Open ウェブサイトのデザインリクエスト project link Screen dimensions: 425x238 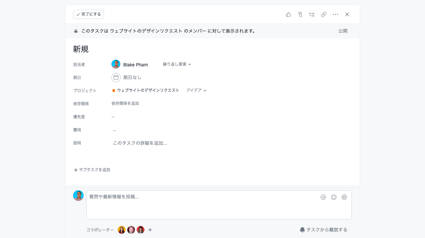(148, 91)
